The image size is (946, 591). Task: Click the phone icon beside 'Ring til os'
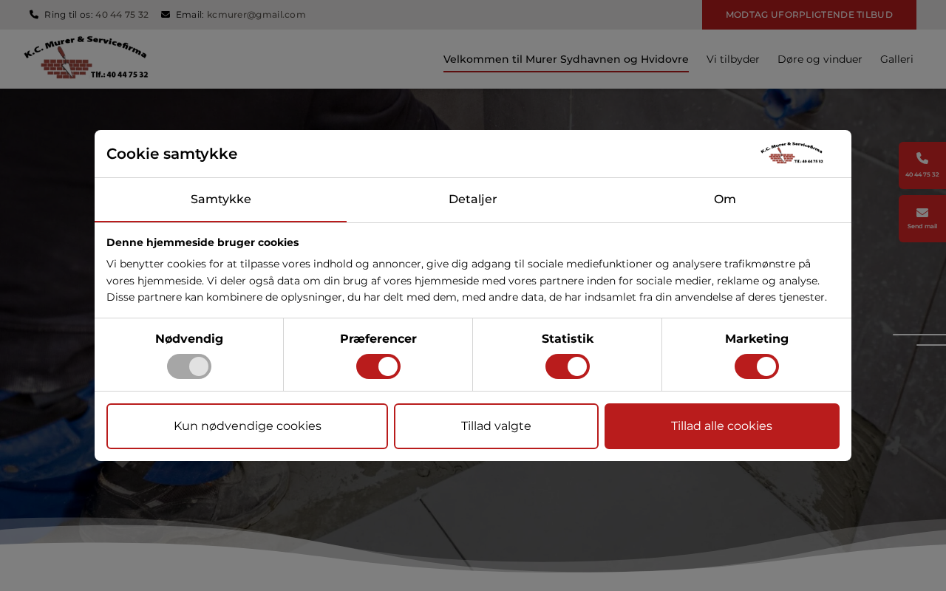point(34,15)
